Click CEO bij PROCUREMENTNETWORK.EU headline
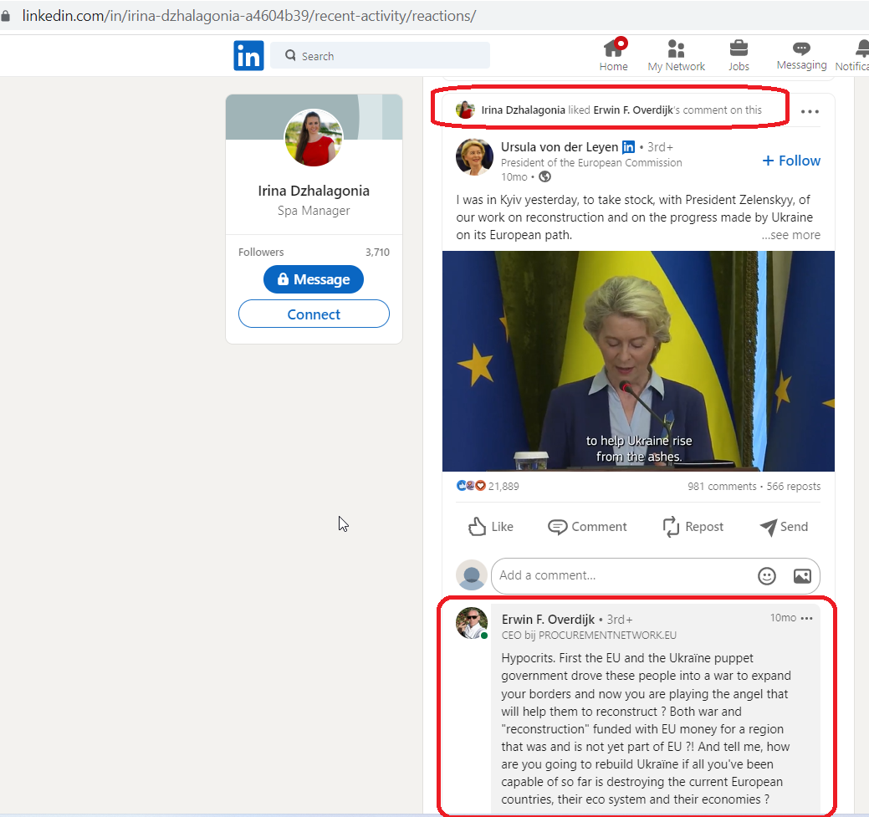This screenshot has width=869, height=817. click(x=589, y=636)
